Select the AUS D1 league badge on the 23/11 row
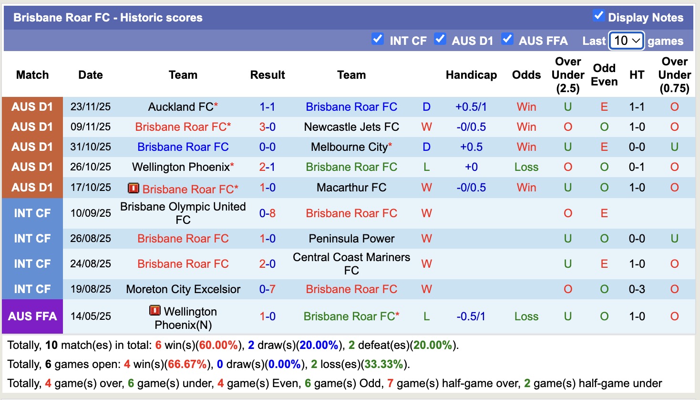700x400 pixels. click(x=32, y=106)
